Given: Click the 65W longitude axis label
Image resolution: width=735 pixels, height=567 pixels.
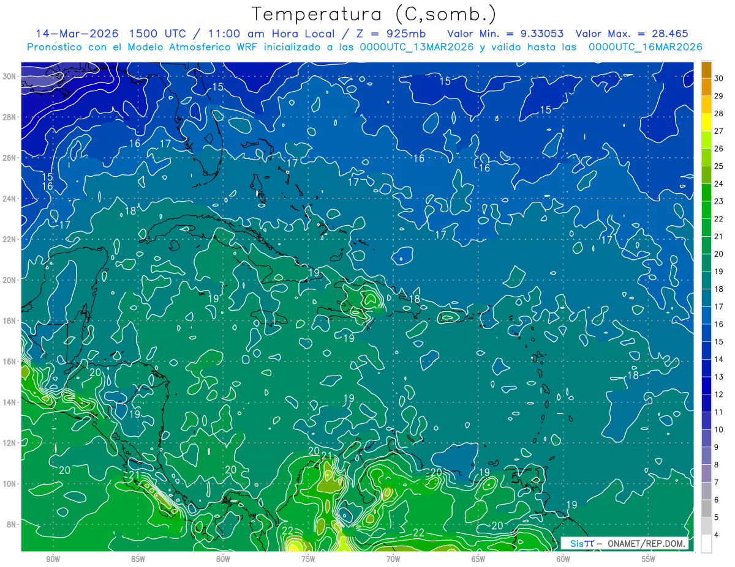Looking at the screenshot, I should [x=478, y=559].
